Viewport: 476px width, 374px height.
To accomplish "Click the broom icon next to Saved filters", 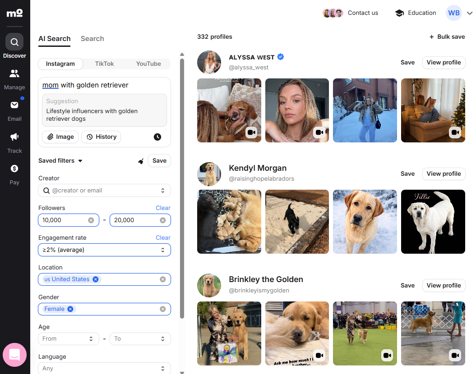I will (141, 161).
